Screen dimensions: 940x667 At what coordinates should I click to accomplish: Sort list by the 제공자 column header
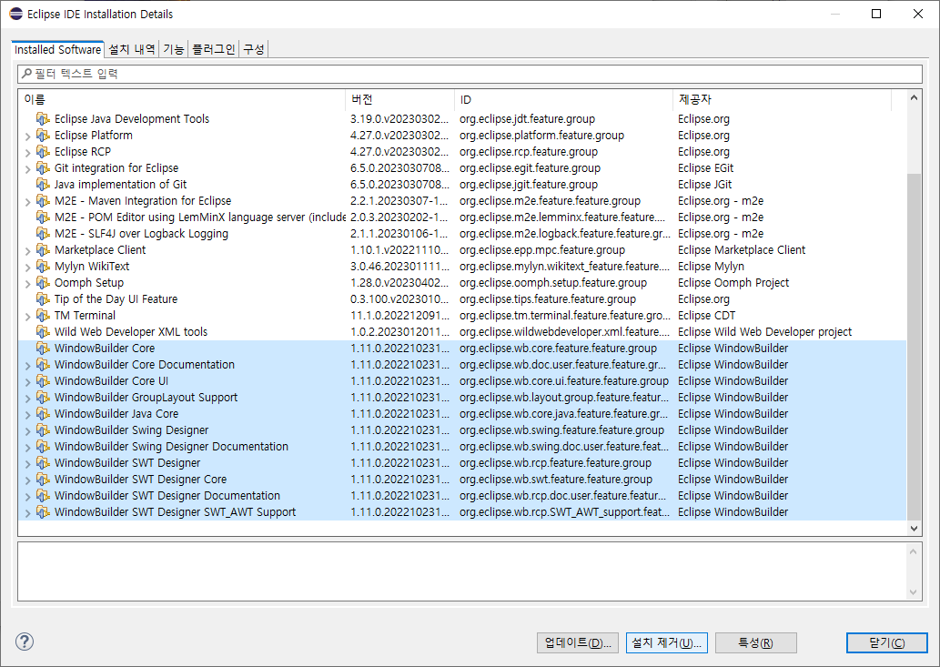(783, 99)
